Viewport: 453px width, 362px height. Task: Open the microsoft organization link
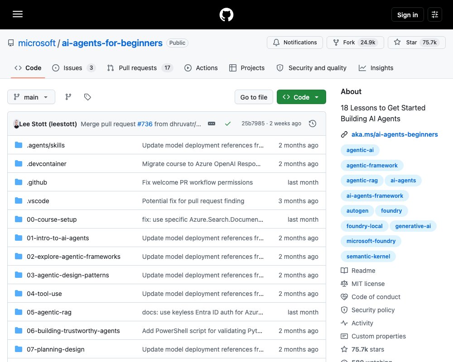[37, 43]
